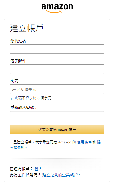114x189 pixels.
Task: Click the blue info icon beside password hint
Action: click(11, 98)
